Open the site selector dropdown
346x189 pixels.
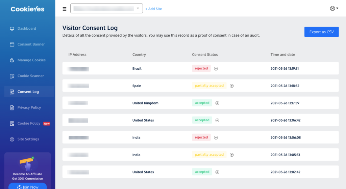(107, 9)
